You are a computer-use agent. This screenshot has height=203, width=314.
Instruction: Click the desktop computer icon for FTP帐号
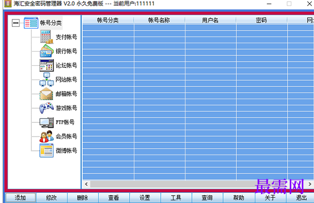coord(47,122)
